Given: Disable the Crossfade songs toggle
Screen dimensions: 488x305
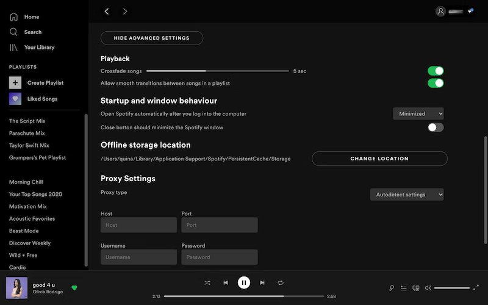Looking at the screenshot, I should (x=436, y=71).
